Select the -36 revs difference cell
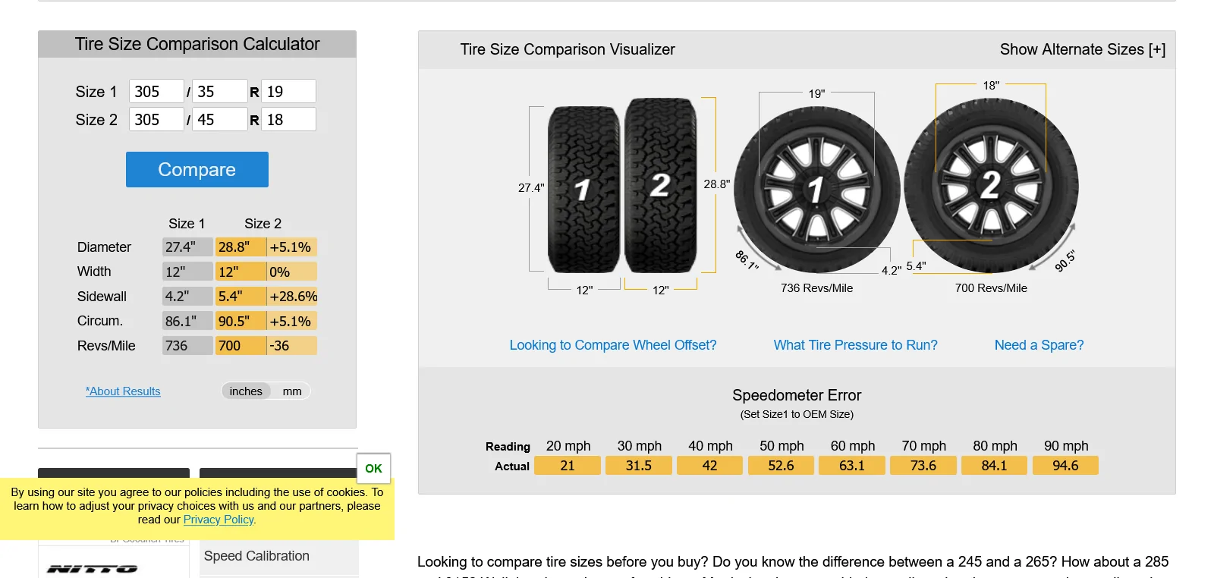Viewport: 1214px width, 578px height. pos(292,346)
